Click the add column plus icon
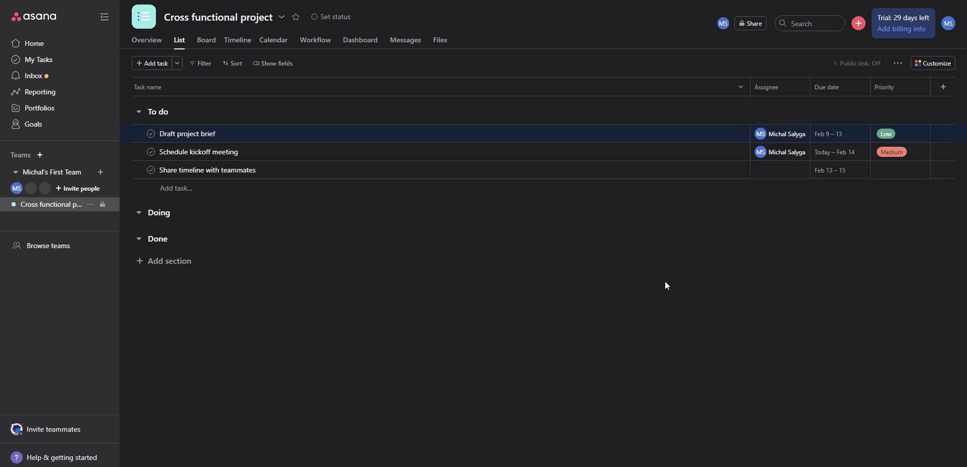The height and width of the screenshot is (467, 967). click(943, 87)
